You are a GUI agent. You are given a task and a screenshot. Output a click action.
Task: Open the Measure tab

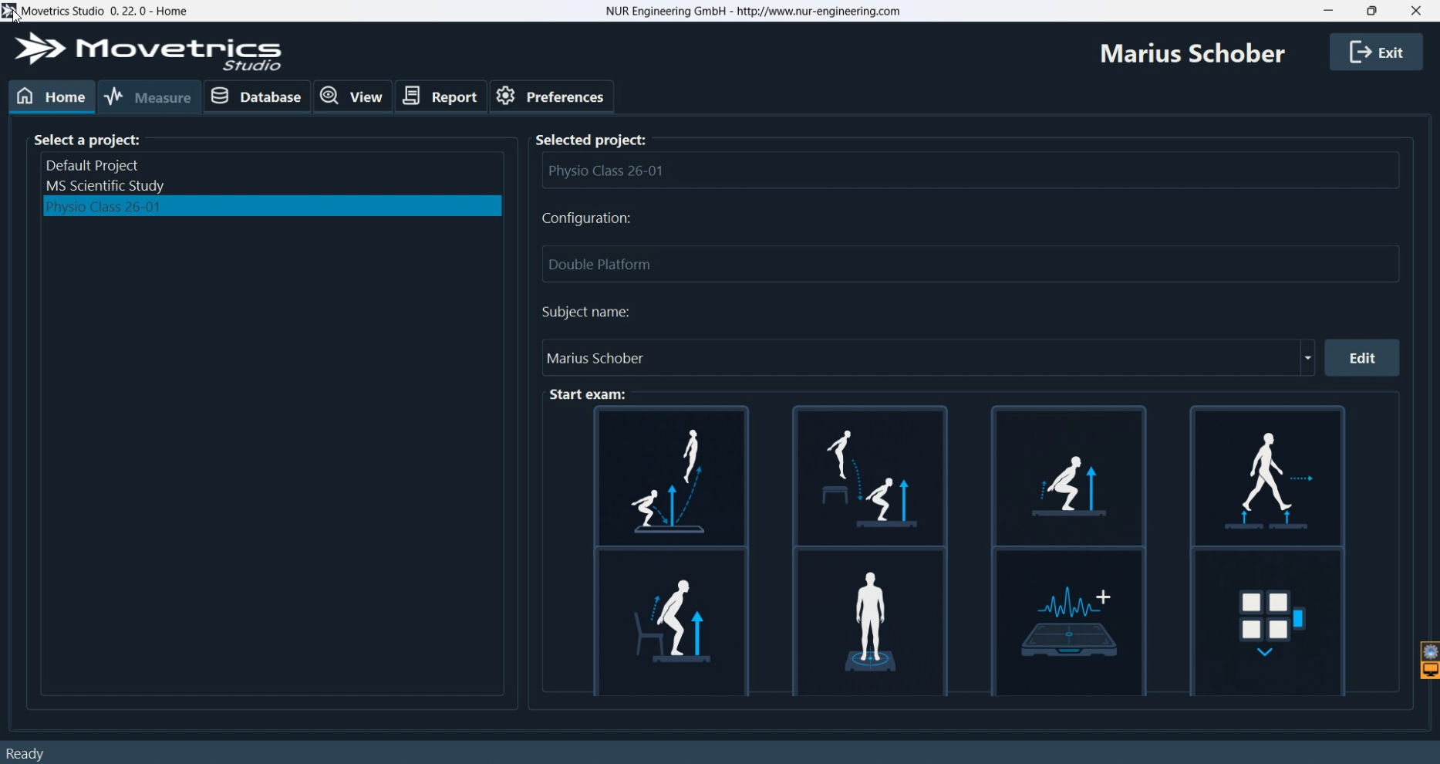149,97
